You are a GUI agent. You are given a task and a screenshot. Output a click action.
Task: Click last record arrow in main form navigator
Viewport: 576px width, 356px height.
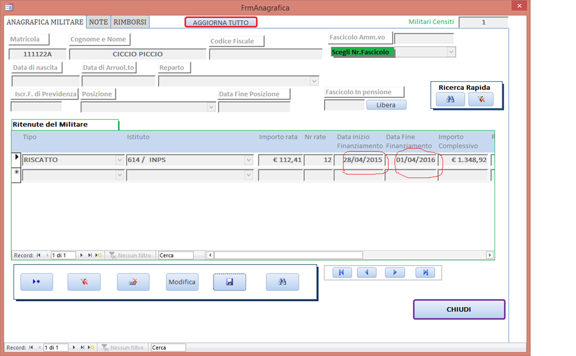pos(82,348)
